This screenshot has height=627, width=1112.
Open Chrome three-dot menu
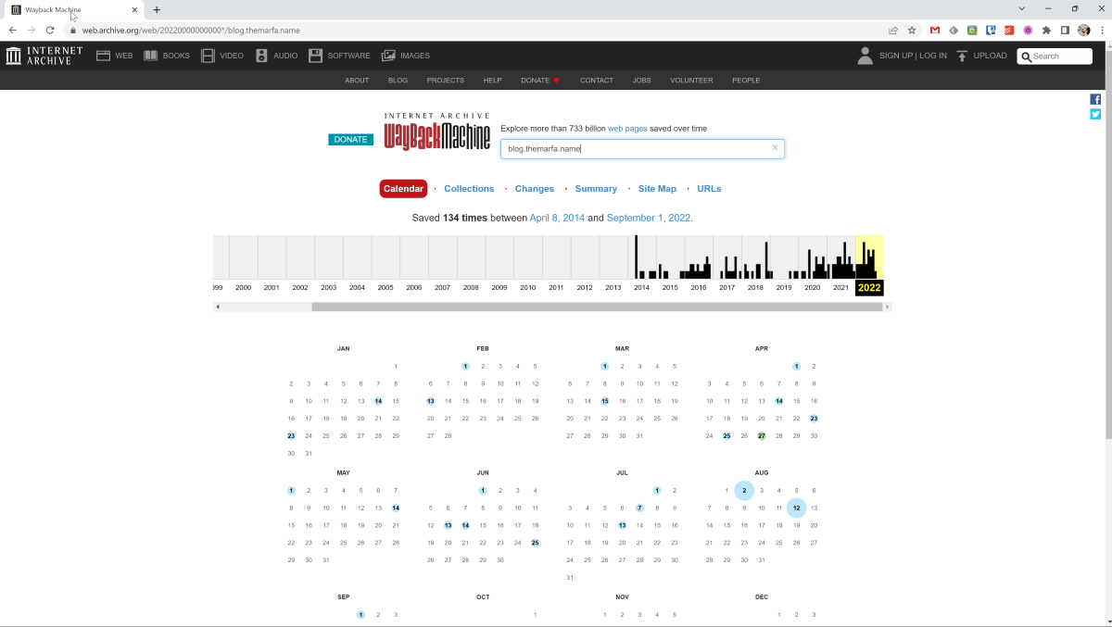tap(1102, 30)
